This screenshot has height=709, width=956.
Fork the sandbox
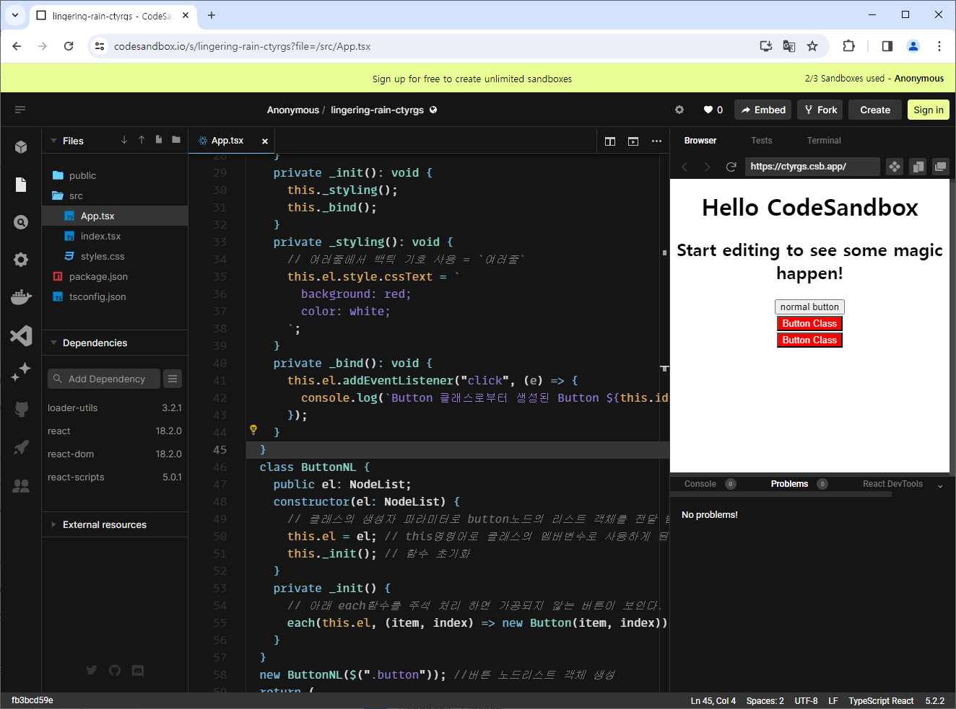(821, 110)
